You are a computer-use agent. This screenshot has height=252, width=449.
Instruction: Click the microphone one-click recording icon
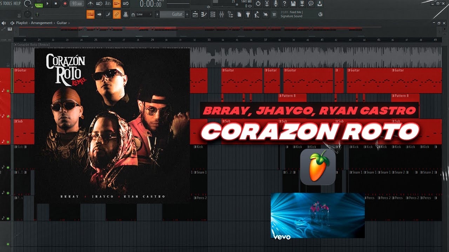point(276,4)
